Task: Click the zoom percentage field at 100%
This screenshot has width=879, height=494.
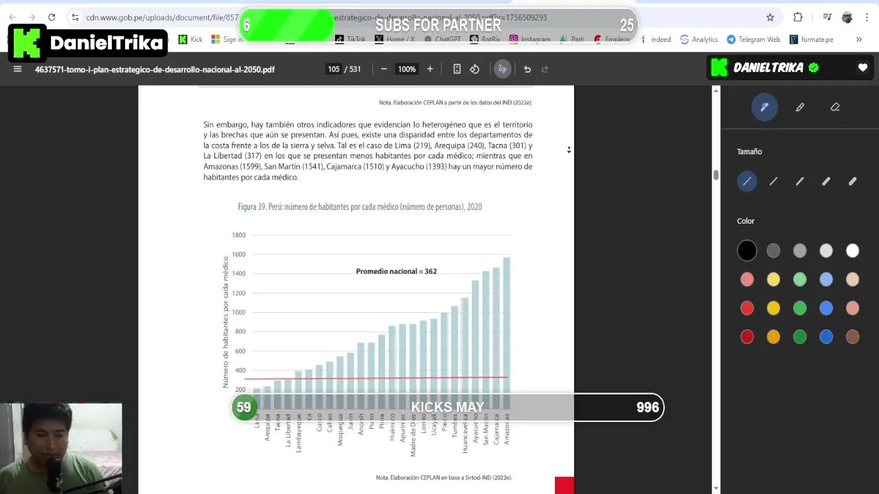Action: tap(407, 69)
